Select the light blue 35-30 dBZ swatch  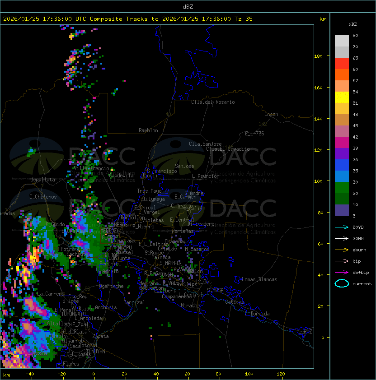(342, 176)
